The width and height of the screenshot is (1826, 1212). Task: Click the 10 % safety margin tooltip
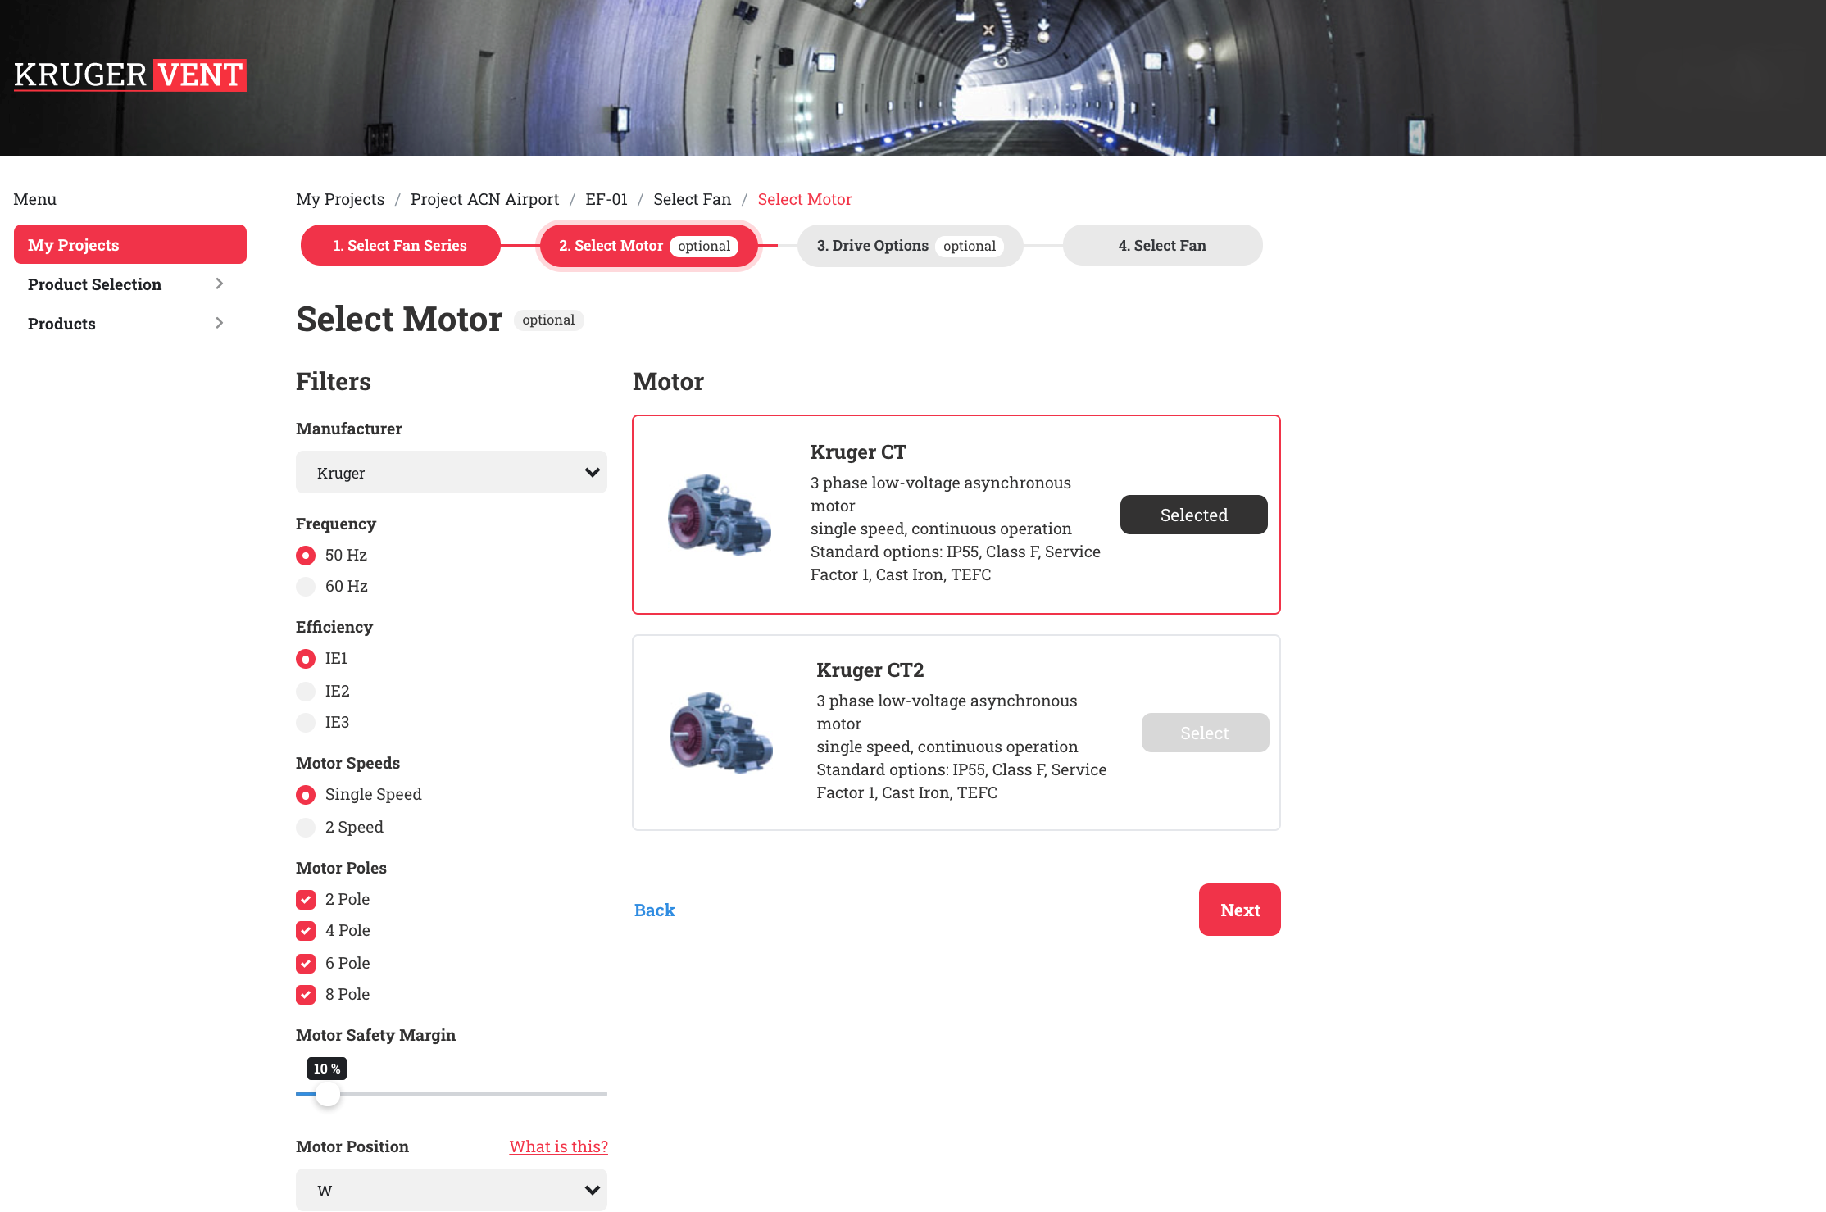click(326, 1069)
